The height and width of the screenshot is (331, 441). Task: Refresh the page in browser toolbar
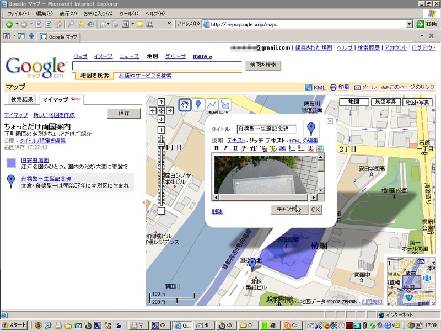click(x=49, y=24)
